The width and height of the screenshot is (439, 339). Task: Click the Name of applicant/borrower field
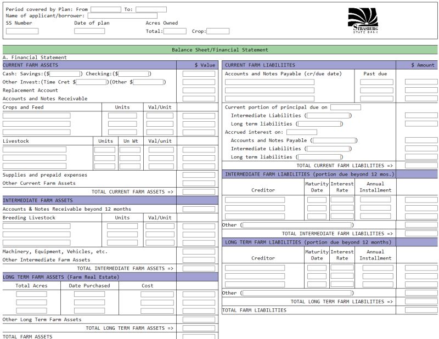pyautogui.click(x=122, y=16)
